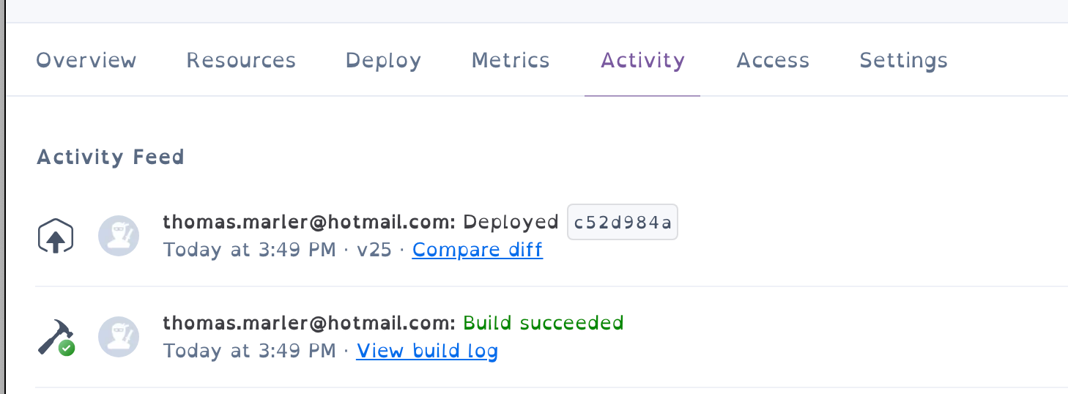Click the user avatar beside the Build succeeded entry

119,337
